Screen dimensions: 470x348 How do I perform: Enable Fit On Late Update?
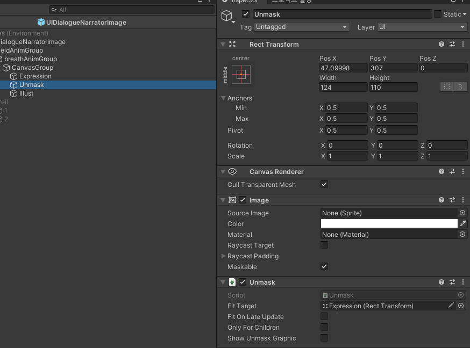pos(324,316)
